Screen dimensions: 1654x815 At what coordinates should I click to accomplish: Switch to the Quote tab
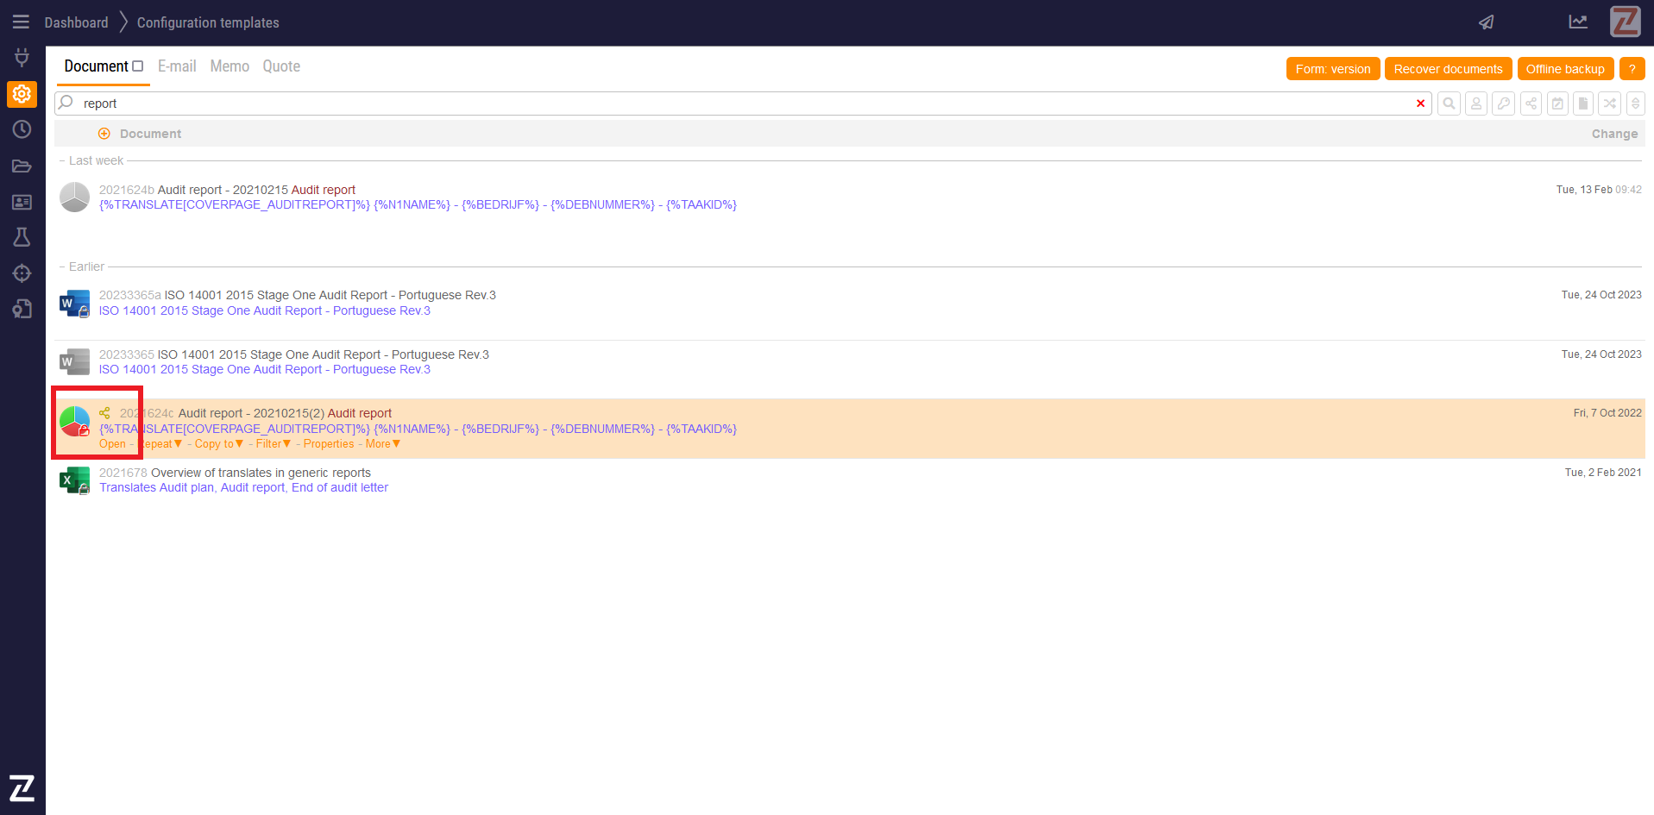[281, 66]
